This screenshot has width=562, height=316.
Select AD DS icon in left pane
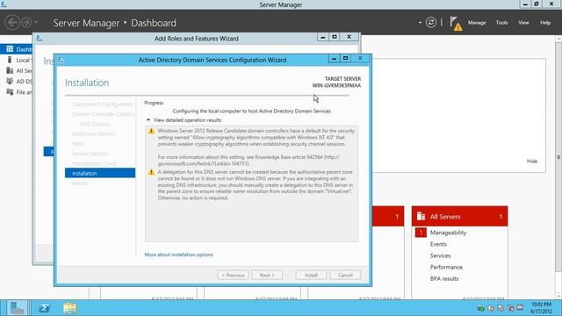[10, 82]
